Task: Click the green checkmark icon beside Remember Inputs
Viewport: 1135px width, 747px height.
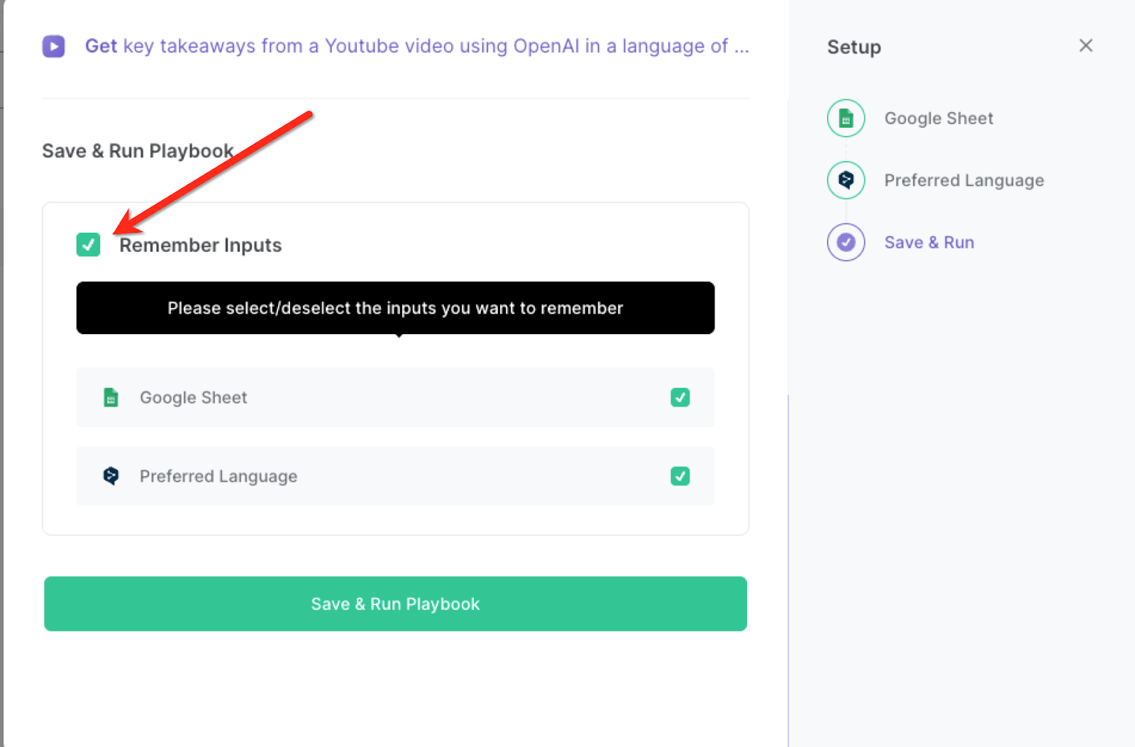Action: 88,245
